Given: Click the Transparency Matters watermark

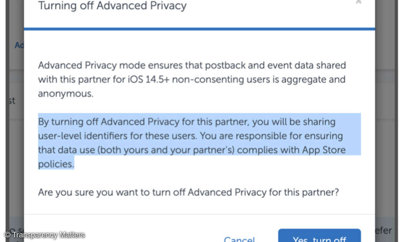Looking at the screenshot, I should [45, 235].
